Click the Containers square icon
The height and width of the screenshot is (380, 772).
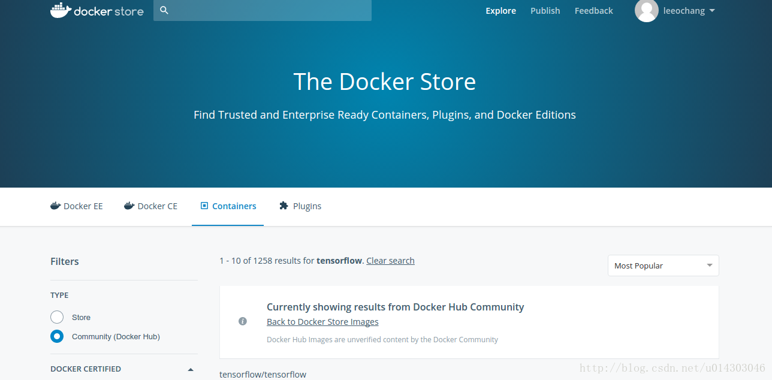204,206
